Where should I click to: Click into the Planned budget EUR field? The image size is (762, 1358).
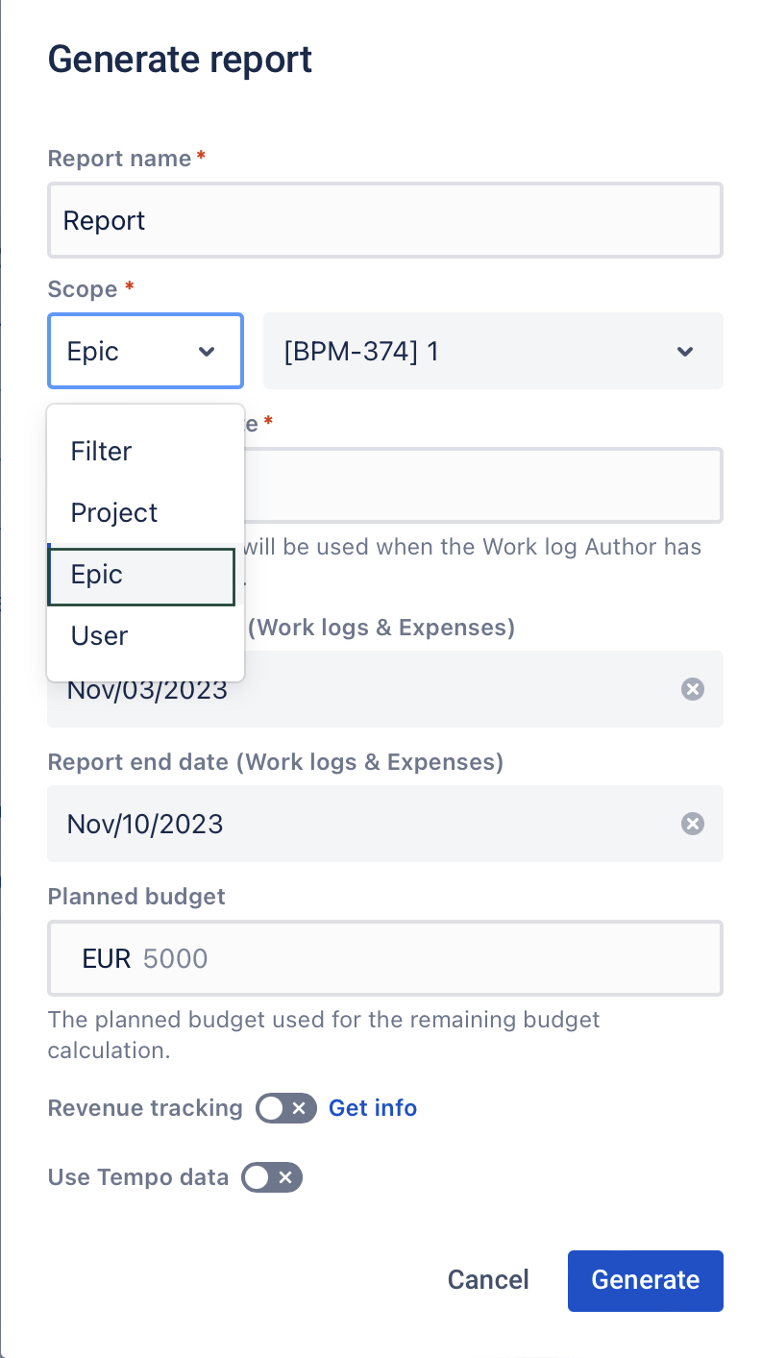[423, 959]
